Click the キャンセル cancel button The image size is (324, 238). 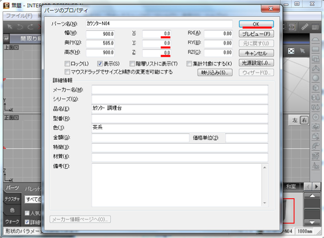pyautogui.click(x=256, y=53)
